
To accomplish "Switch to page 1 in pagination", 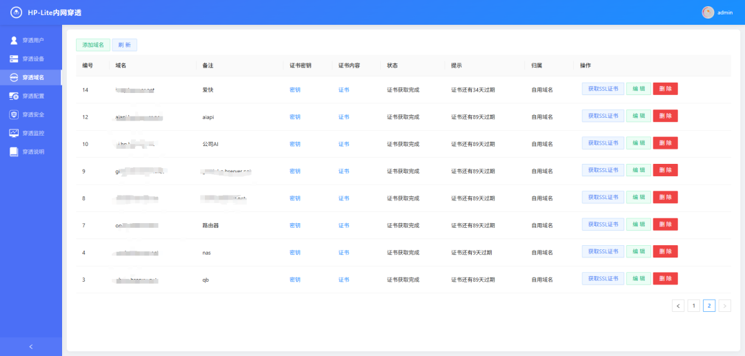I will pyautogui.click(x=694, y=306).
